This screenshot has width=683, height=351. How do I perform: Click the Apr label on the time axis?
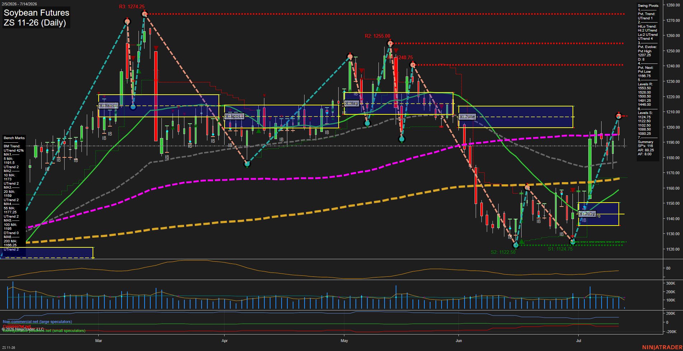[225, 341]
